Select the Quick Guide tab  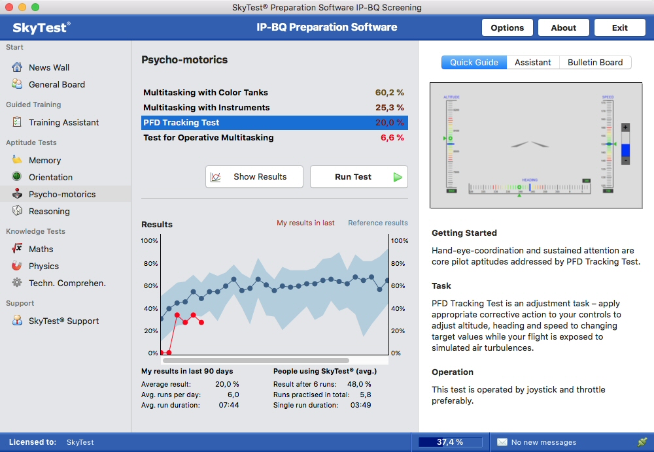click(473, 63)
